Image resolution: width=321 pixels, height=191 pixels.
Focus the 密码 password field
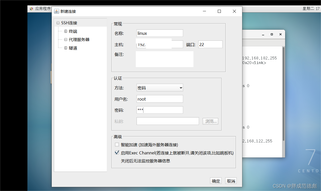click(160, 110)
